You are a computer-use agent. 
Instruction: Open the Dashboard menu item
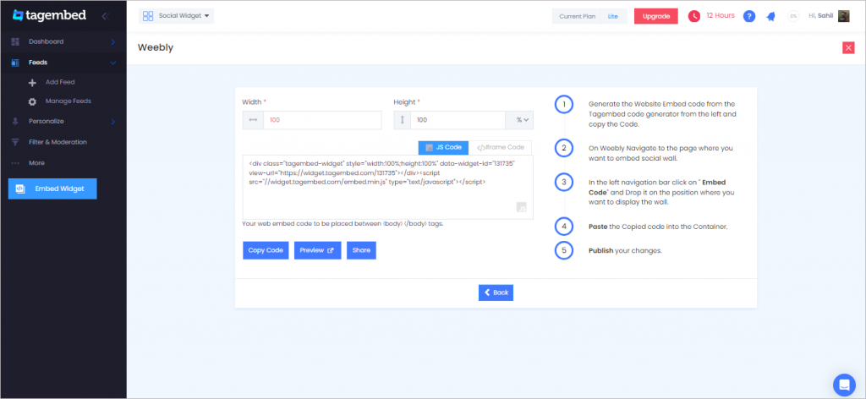[x=46, y=41]
